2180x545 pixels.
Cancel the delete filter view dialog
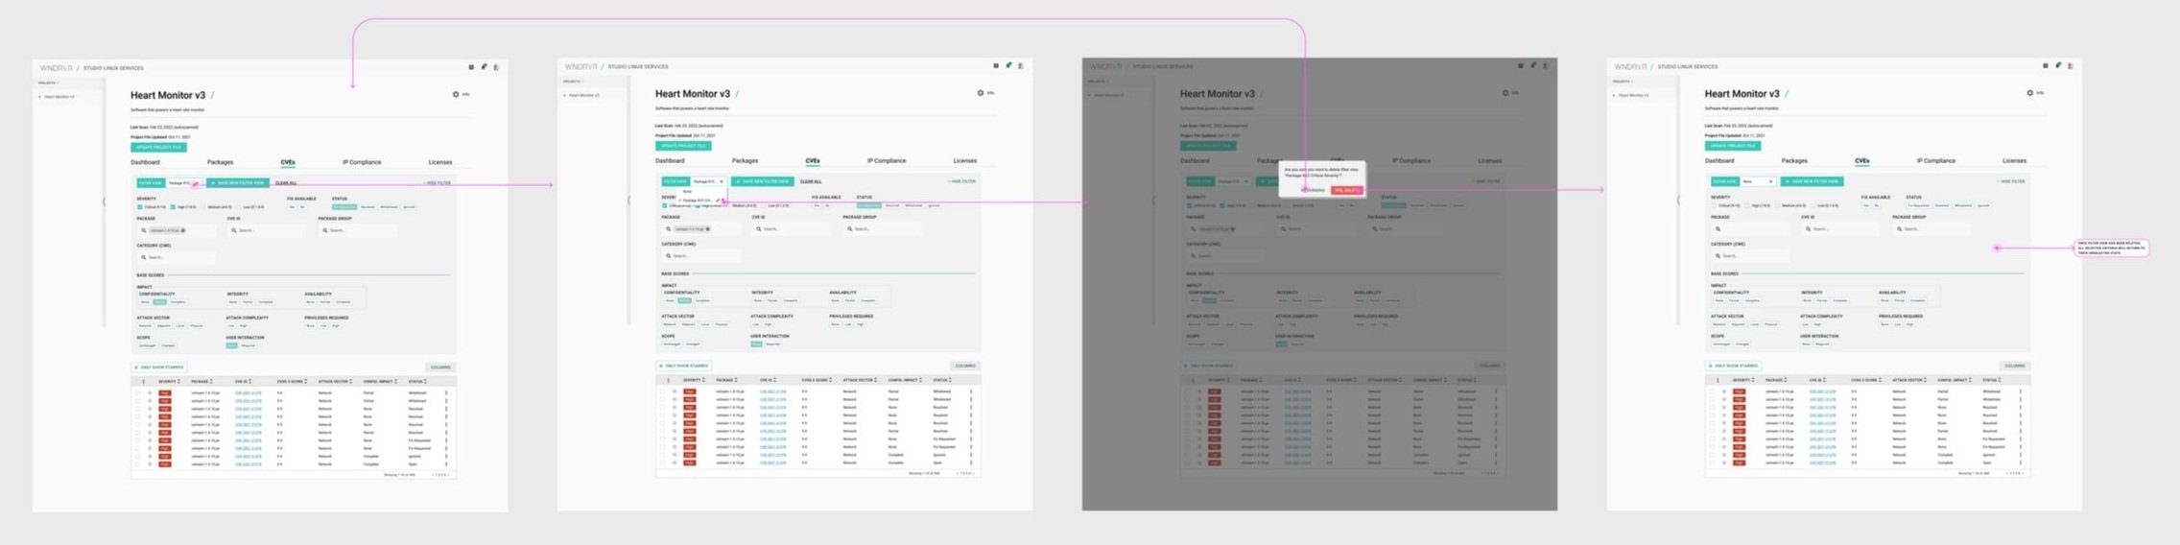click(x=1314, y=190)
